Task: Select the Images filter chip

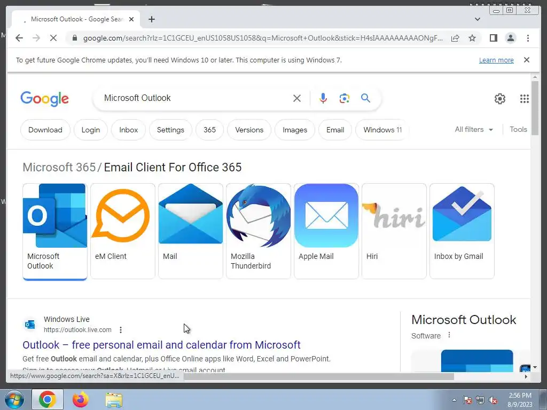Action: (295, 130)
